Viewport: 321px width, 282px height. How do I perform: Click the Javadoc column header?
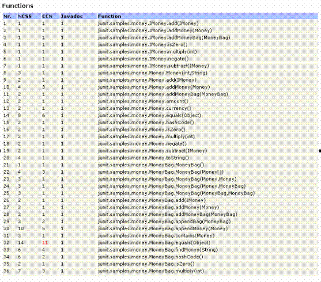[78, 16]
